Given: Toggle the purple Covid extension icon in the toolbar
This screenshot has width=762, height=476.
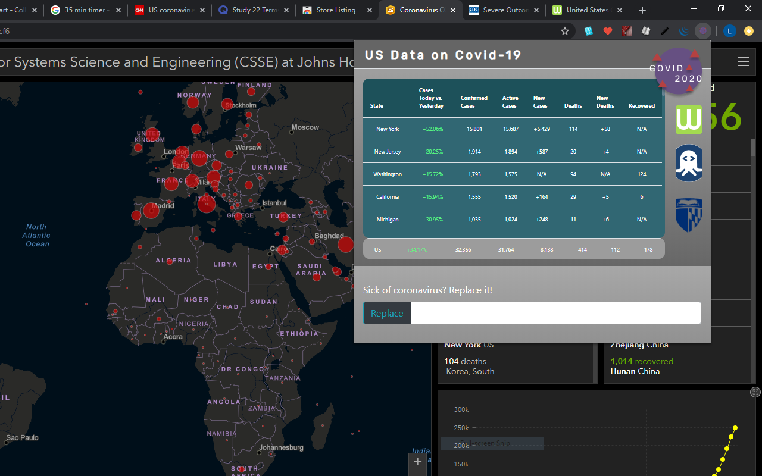Looking at the screenshot, I should 703,31.
